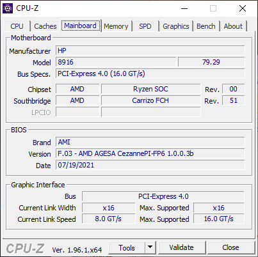Select the Mainboard tab
The image size is (258, 257).
click(x=81, y=26)
